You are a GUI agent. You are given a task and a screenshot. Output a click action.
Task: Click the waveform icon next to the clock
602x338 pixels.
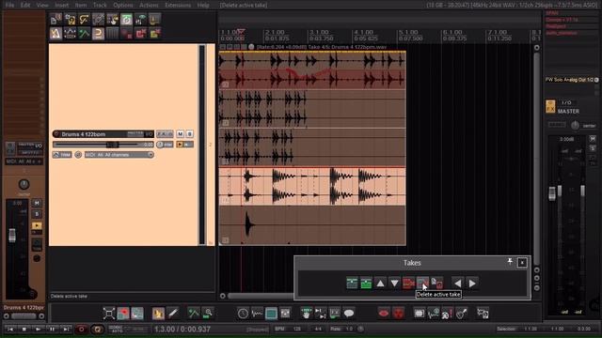(x=257, y=314)
